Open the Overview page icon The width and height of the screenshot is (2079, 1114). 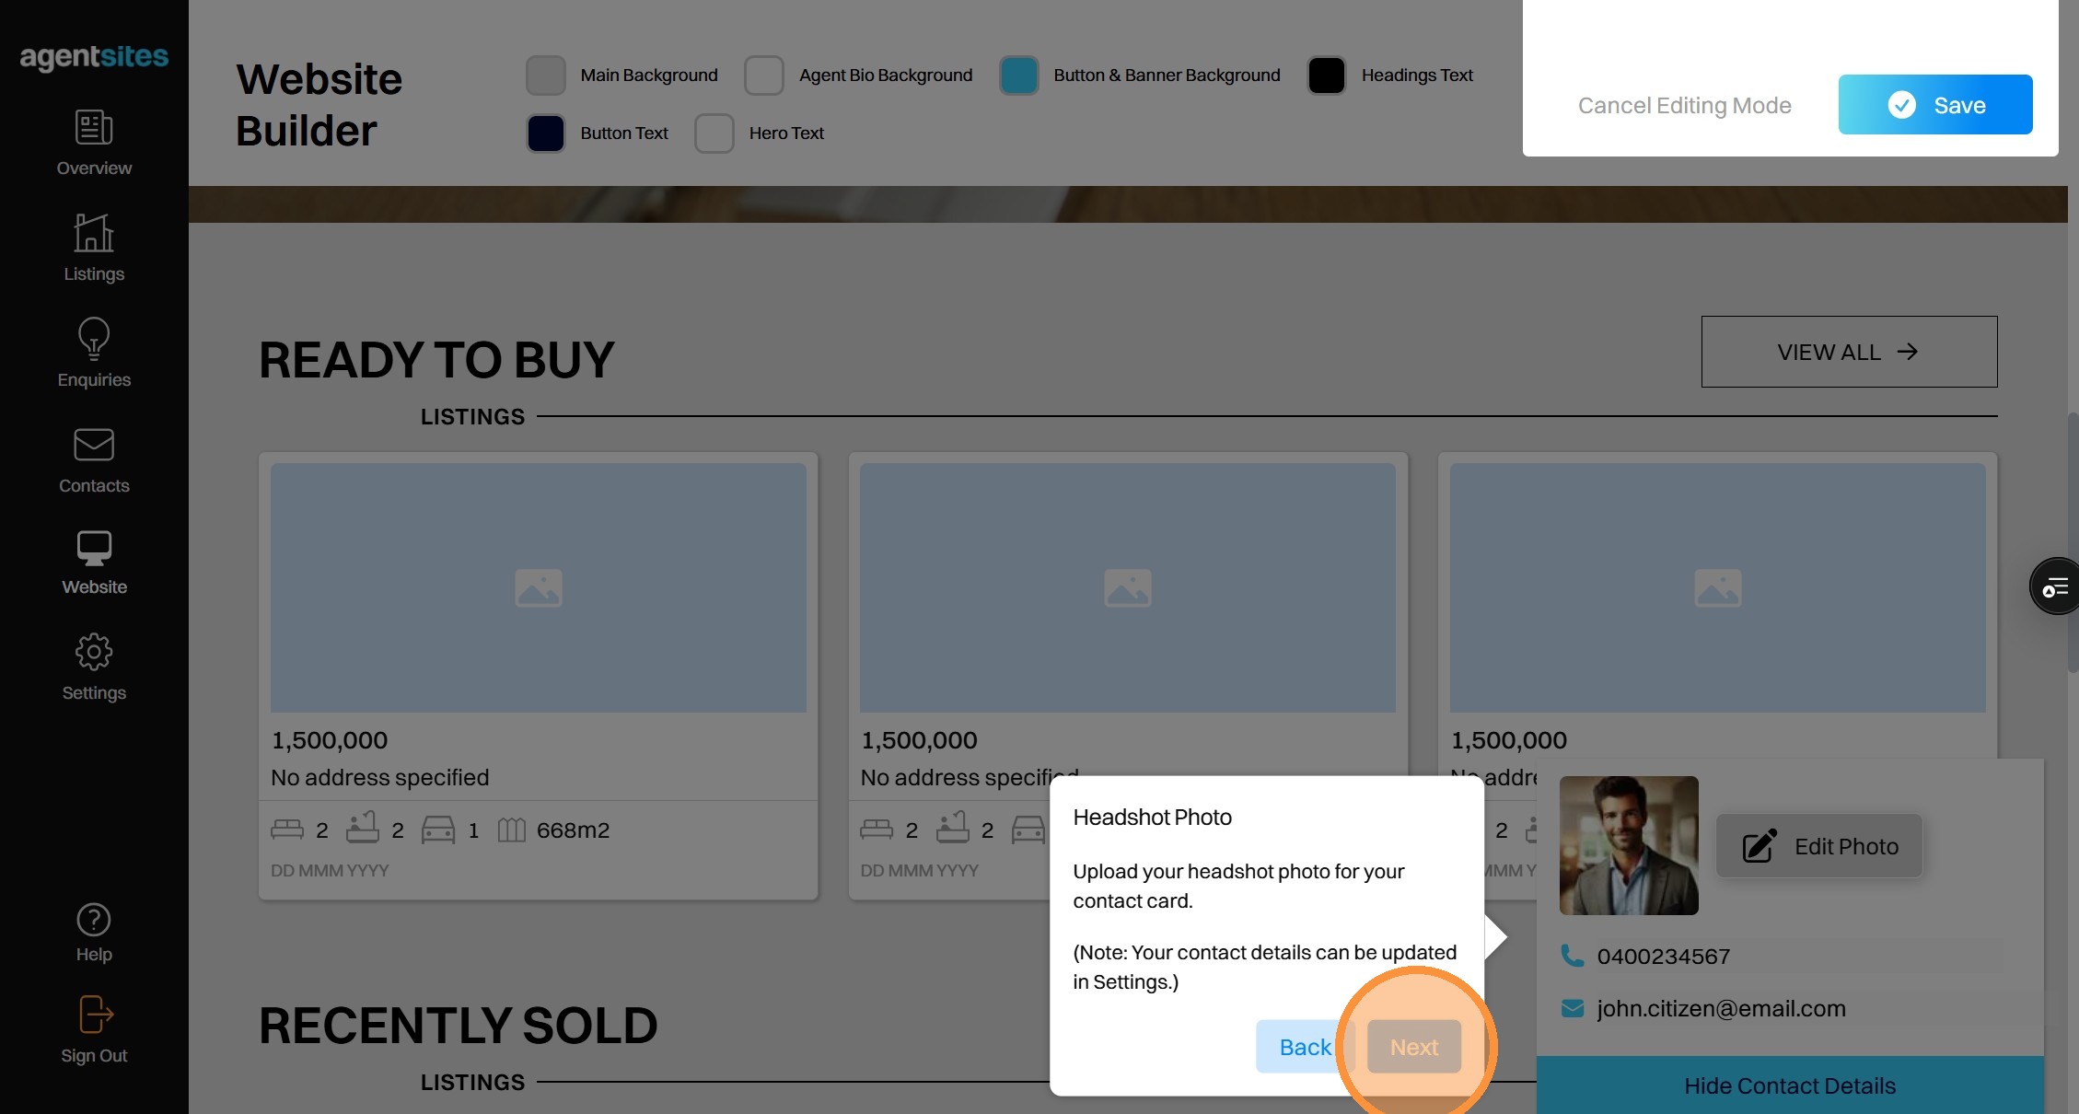tap(94, 128)
